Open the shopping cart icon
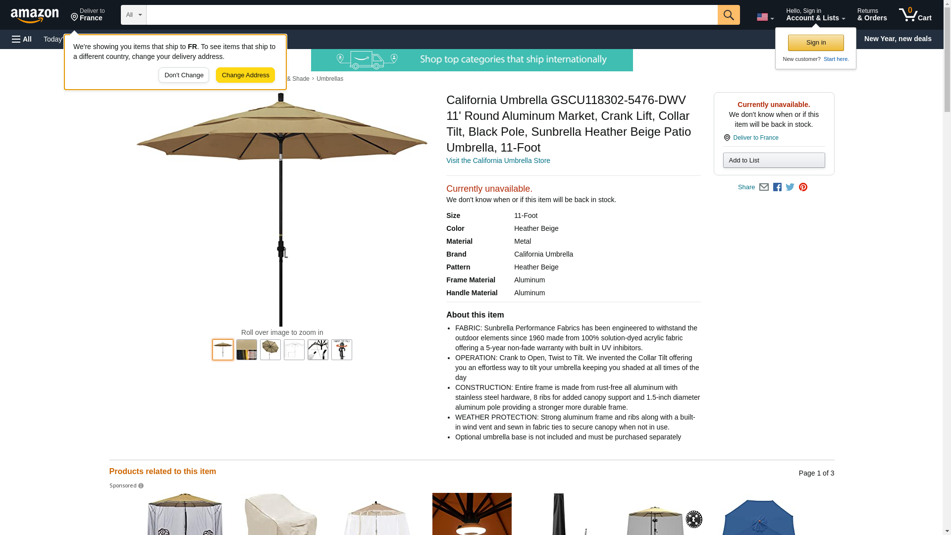Viewport: 951px width, 535px height. pos(915,15)
